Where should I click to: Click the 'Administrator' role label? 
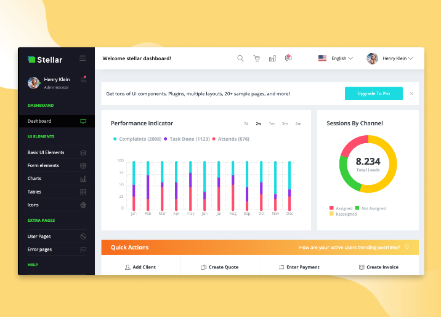(x=56, y=87)
